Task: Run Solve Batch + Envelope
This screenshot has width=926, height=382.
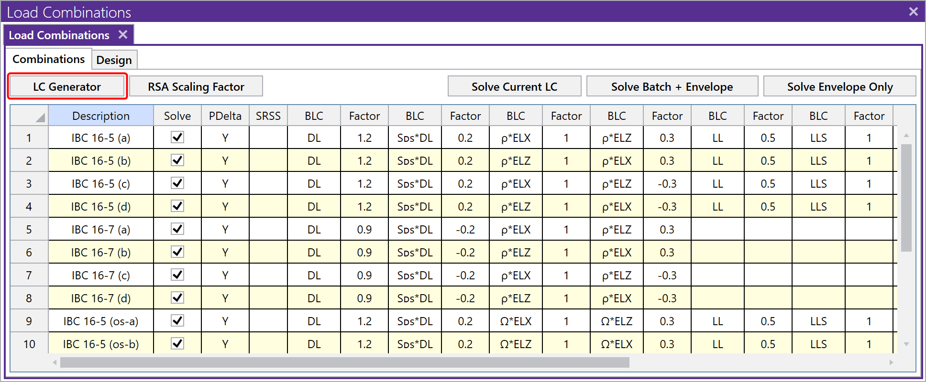Action: tap(672, 86)
